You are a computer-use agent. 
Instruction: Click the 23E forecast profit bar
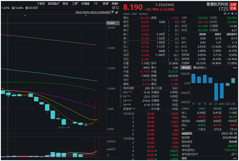[x=233, y=80]
